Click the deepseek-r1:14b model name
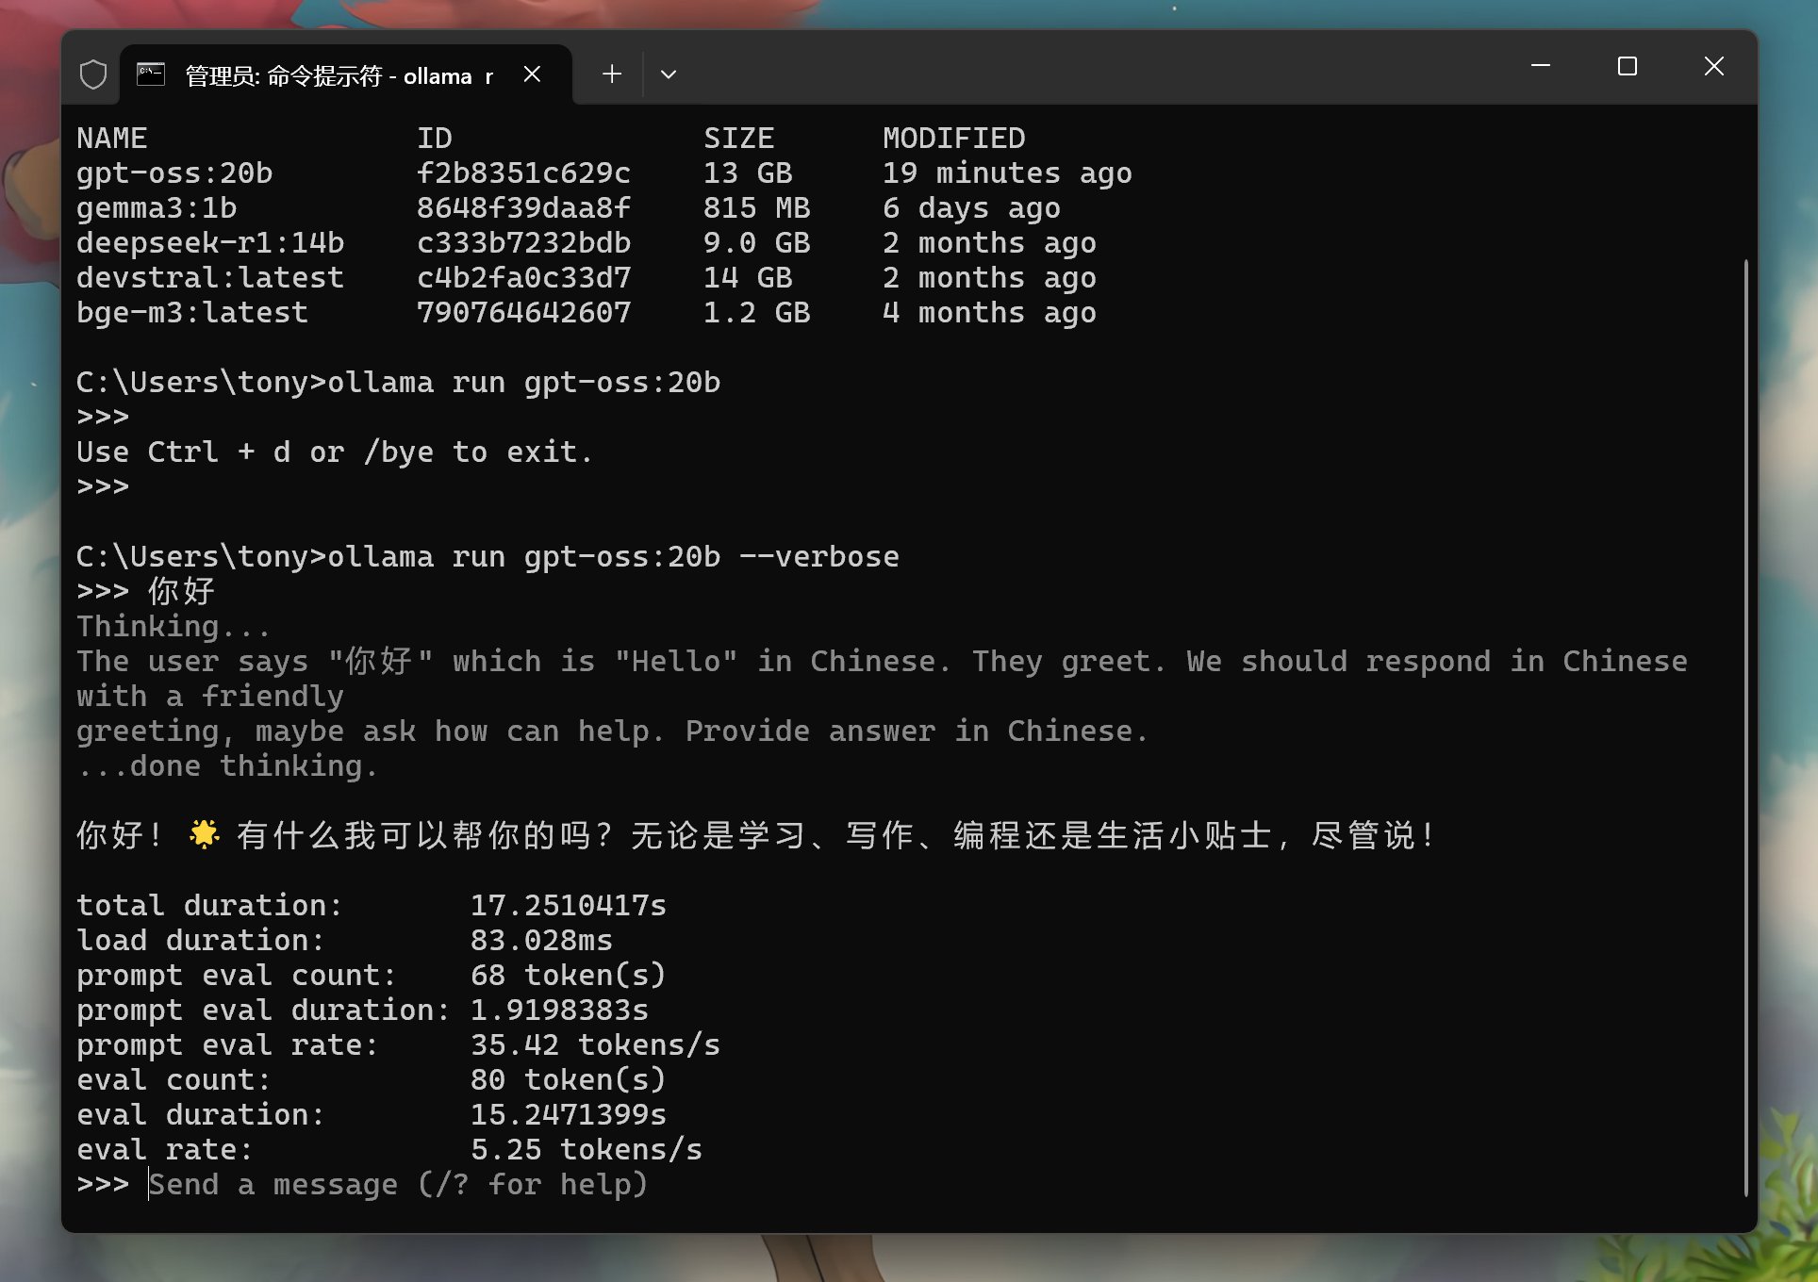This screenshot has width=1818, height=1282. coord(210,243)
